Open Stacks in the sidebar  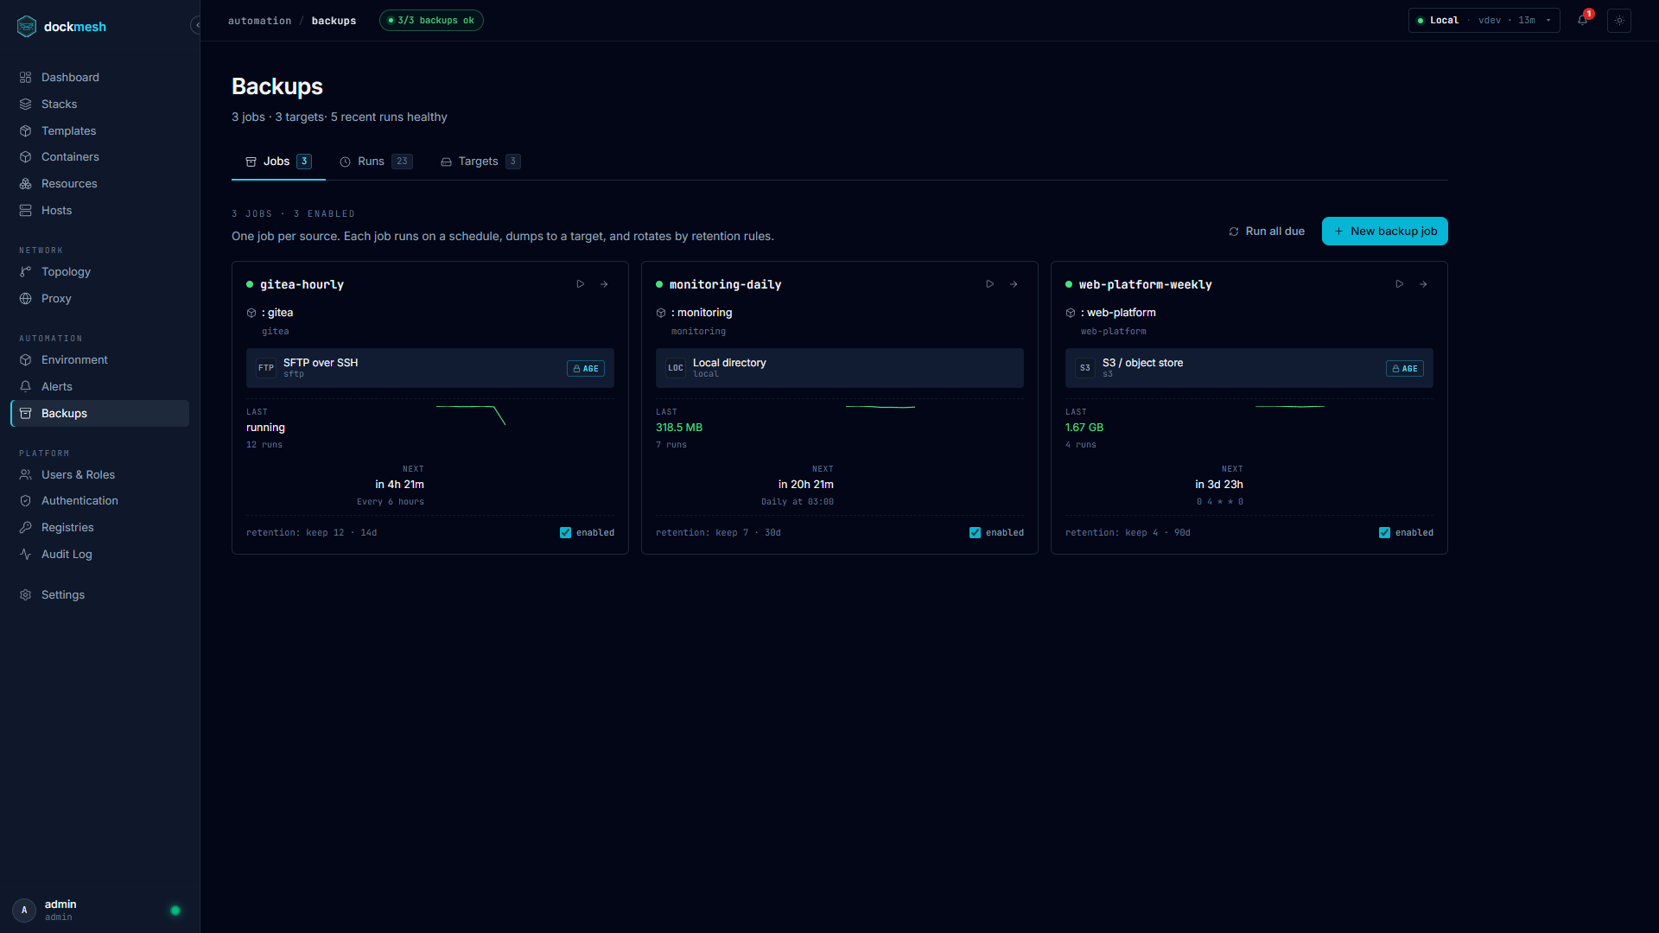[99, 104]
